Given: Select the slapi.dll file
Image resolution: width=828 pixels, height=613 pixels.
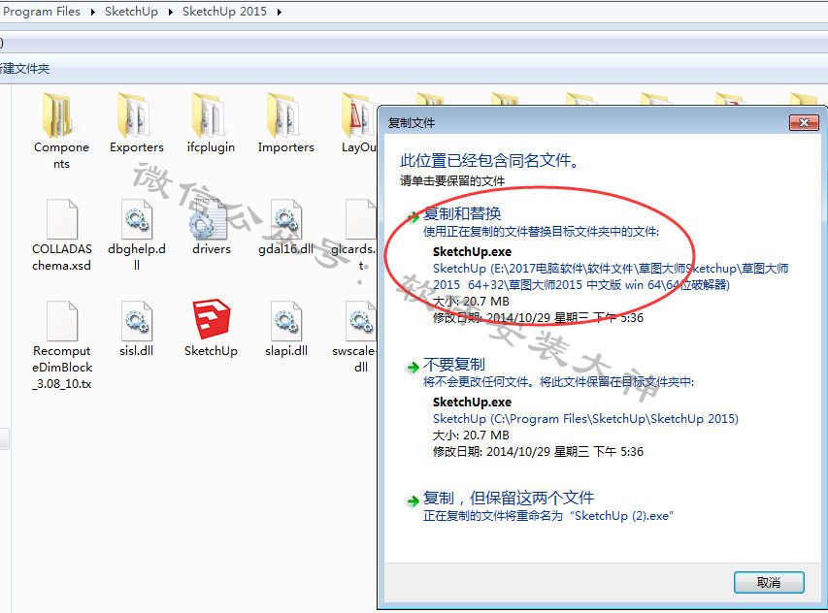Looking at the screenshot, I should (x=285, y=329).
